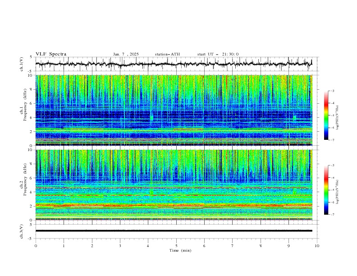
Task: Click the "-3" tick on ch.1 color bar
Action: 333,91
